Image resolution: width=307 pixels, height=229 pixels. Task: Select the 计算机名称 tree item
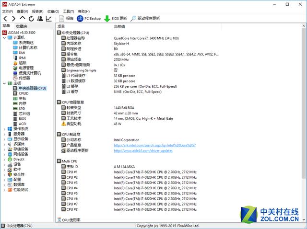tap(25, 47)
